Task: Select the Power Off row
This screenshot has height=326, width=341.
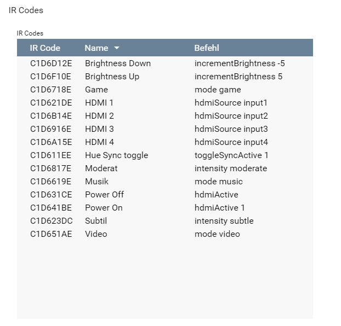Action: click(x=104, y=195)
